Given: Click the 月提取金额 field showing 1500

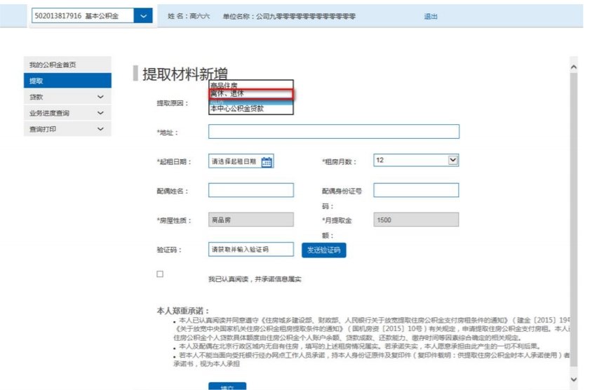Looking at the screenshot, I should pyautogui.click(x=416, y=220).
